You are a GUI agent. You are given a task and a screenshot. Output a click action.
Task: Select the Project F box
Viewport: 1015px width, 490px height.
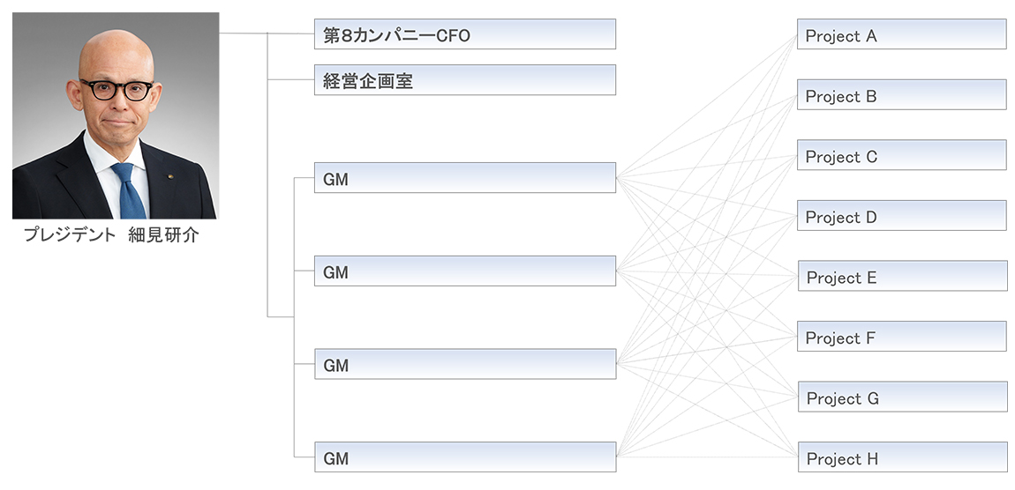tap(901, 337)
